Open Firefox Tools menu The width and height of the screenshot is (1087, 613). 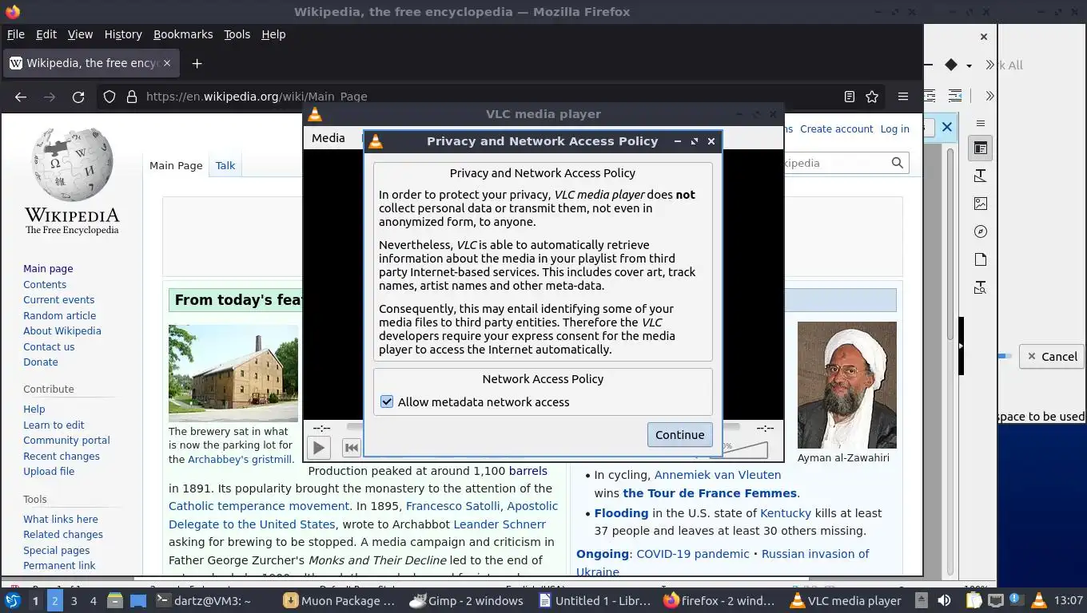[237, 34]
